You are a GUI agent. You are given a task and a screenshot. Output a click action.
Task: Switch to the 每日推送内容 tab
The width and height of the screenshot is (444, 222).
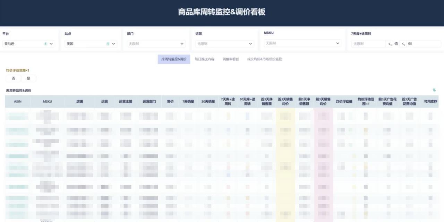[x=204, y=59]
